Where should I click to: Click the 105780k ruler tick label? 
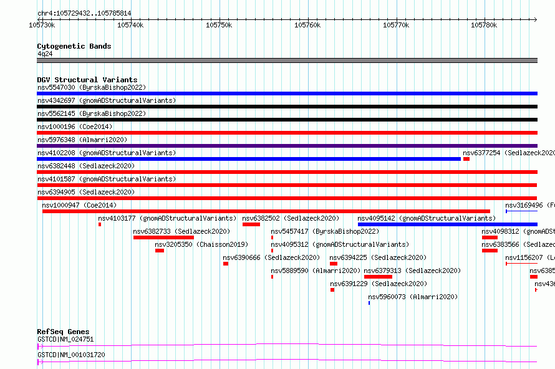pos(484,25)
